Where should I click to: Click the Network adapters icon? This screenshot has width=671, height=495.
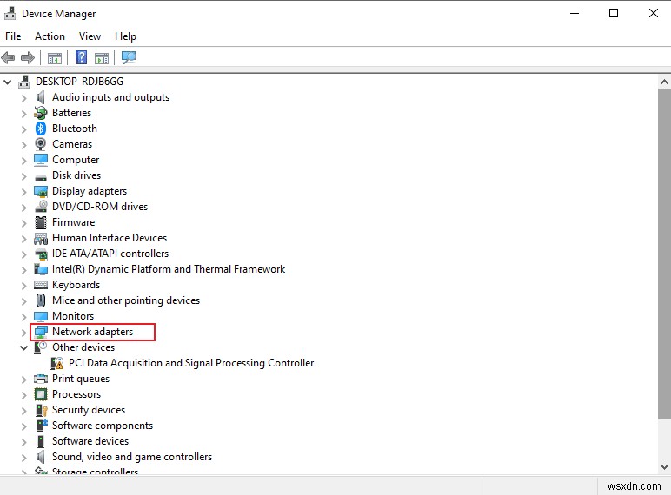pos(41,332)
